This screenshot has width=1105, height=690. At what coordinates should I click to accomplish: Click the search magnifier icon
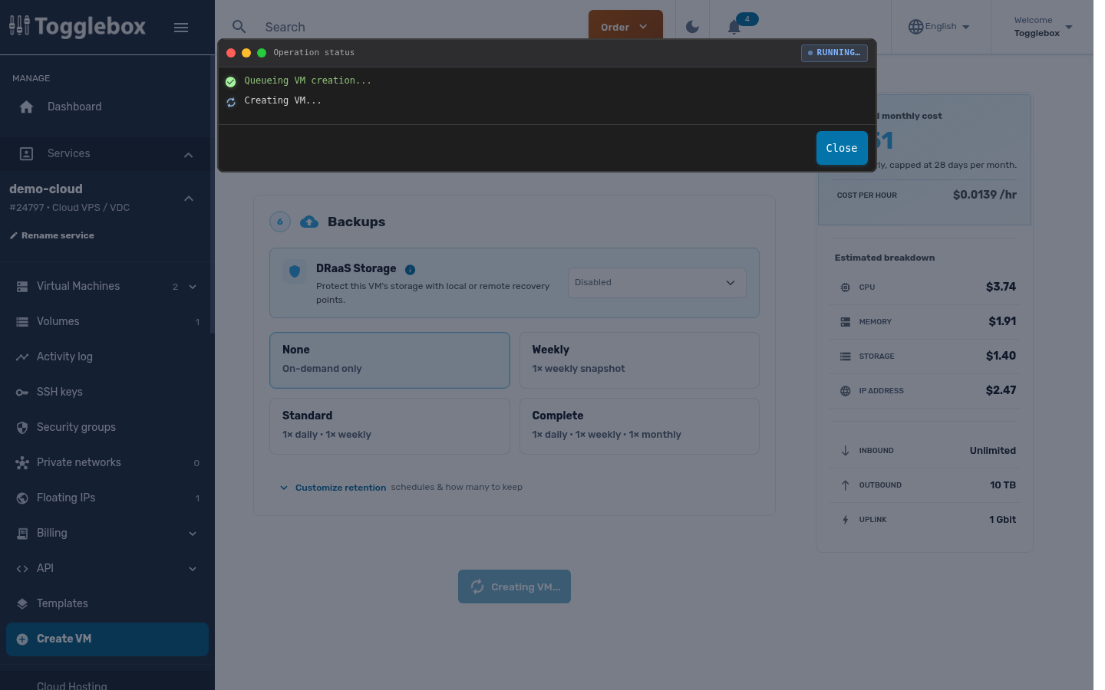click(x=239, y=27)
